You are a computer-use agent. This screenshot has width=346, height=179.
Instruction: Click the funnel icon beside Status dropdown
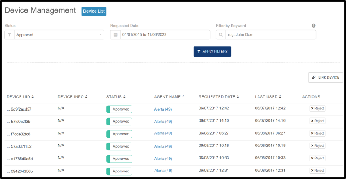[x=10, y=35]
